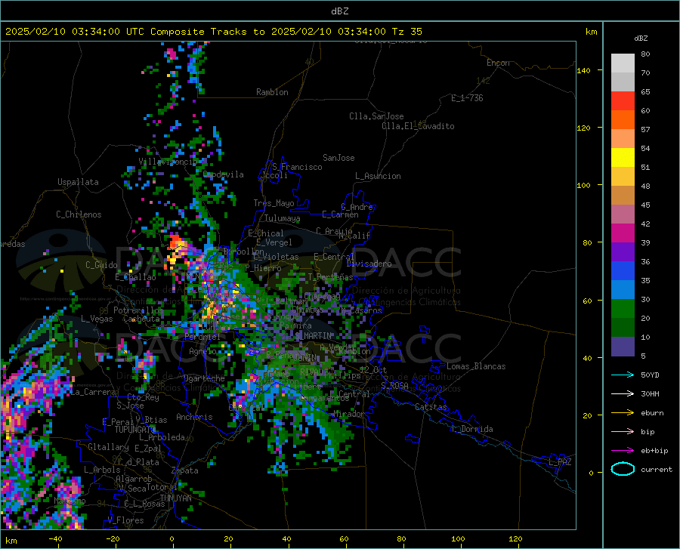Click the magenta eb+bip arrow in legend
The image size is (680, 549).
point(623,450)
